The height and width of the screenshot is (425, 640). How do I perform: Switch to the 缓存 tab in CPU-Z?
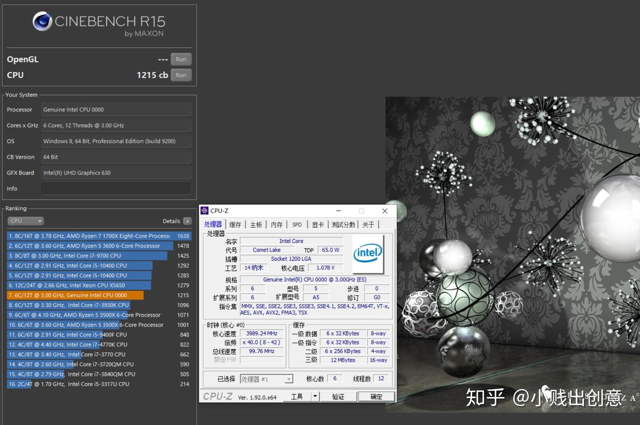tap(235, 225)
